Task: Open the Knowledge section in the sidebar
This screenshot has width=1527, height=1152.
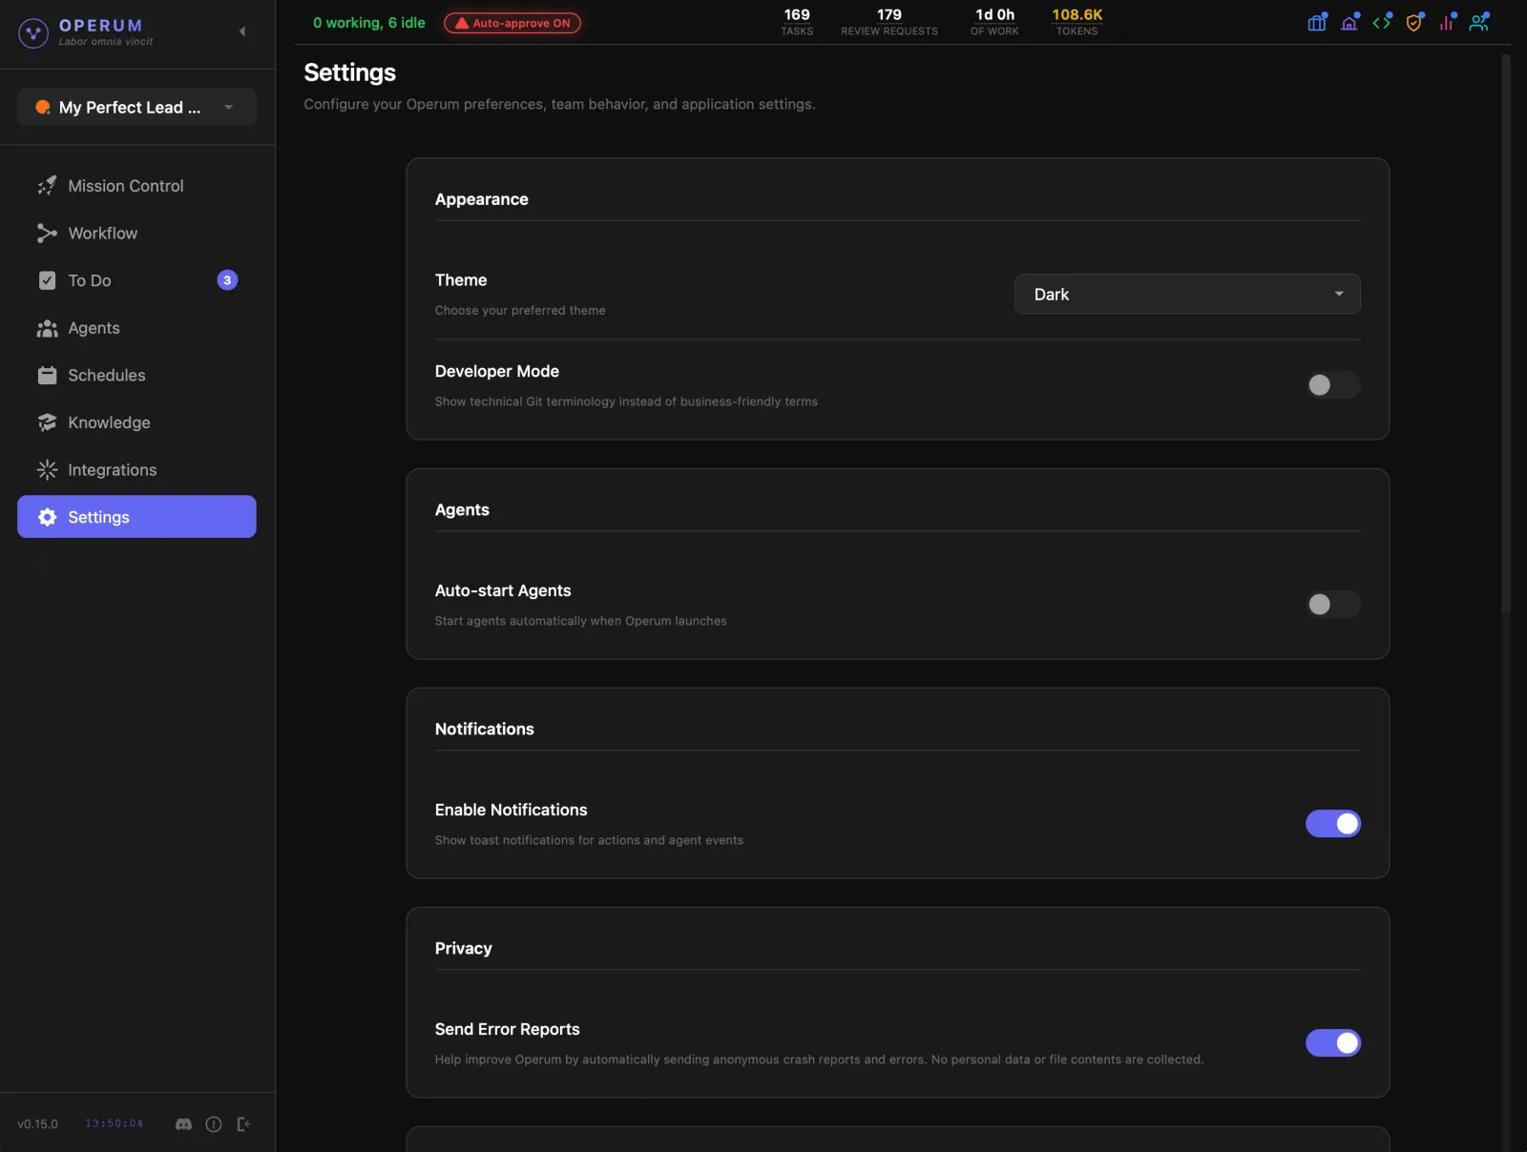Action: click(x=108, y=422)
